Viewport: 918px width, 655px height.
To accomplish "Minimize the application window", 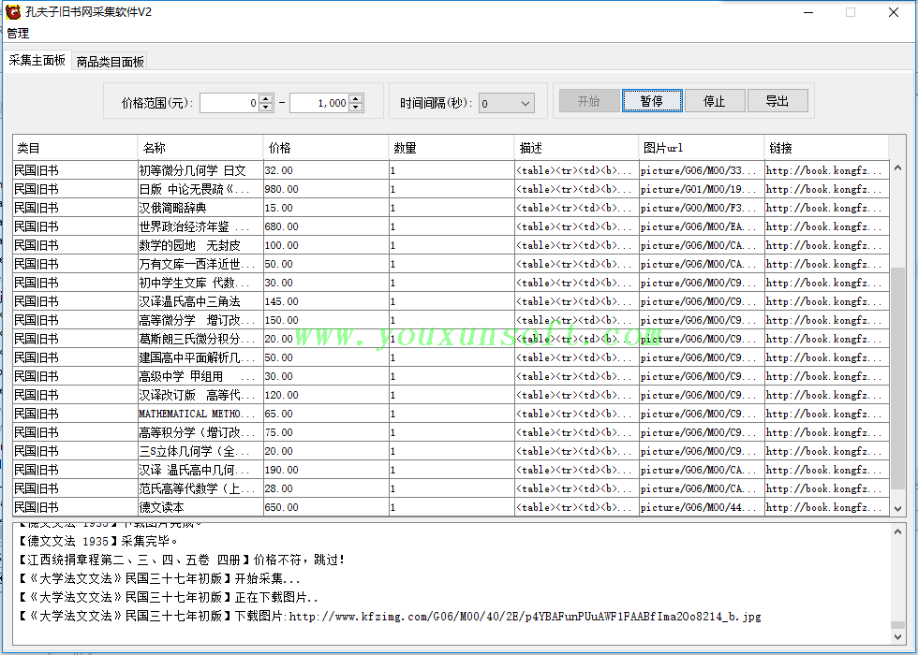I will (x=808, y=12).
